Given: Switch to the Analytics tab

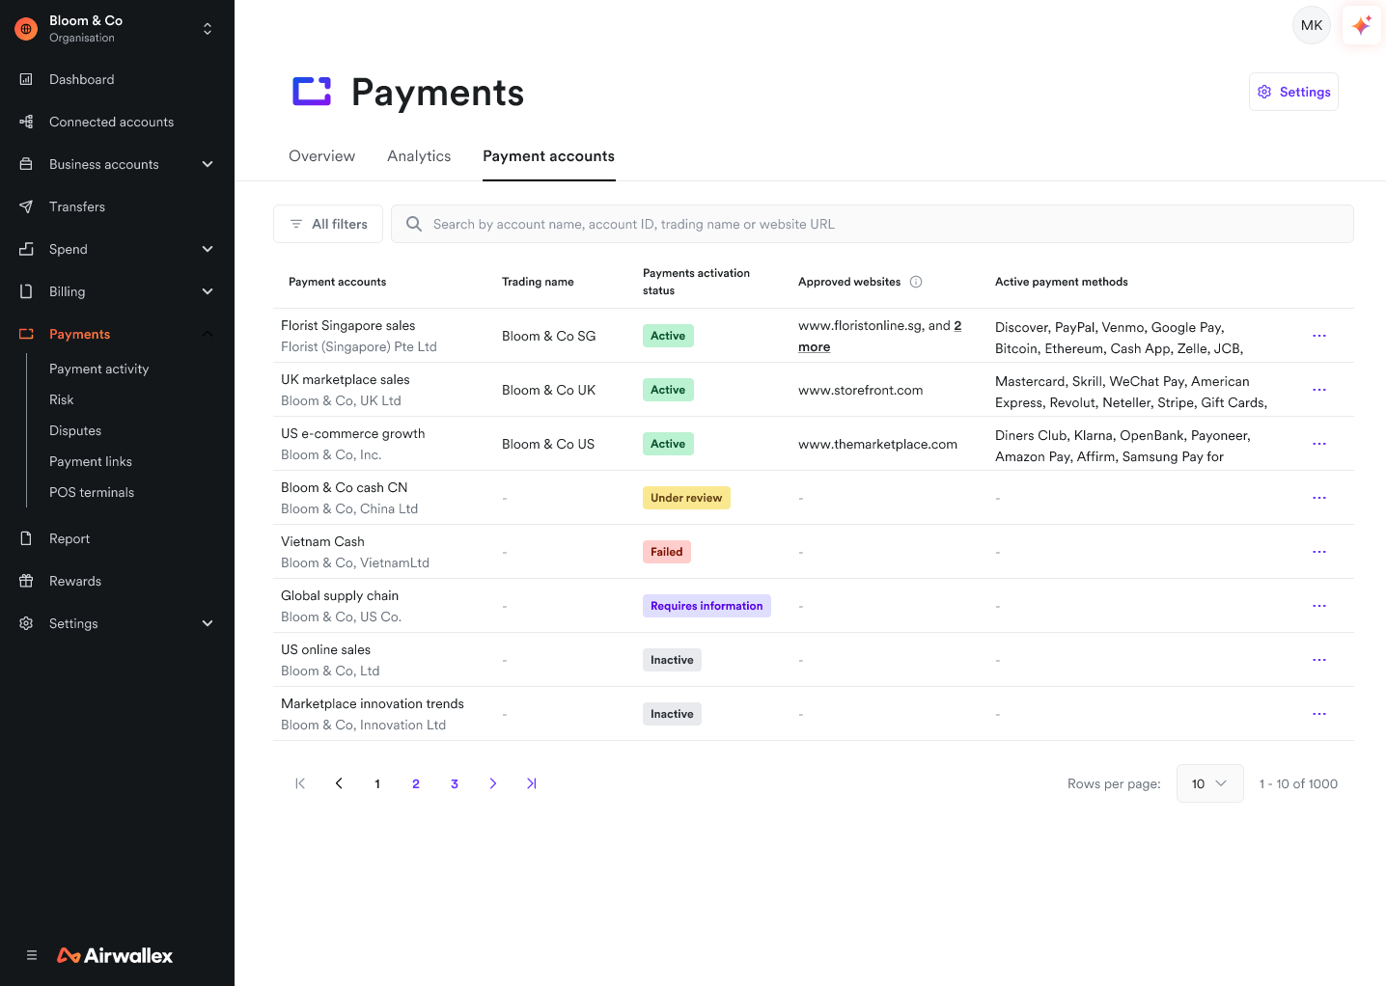Looking at the screenshot, I should point(419,156).
